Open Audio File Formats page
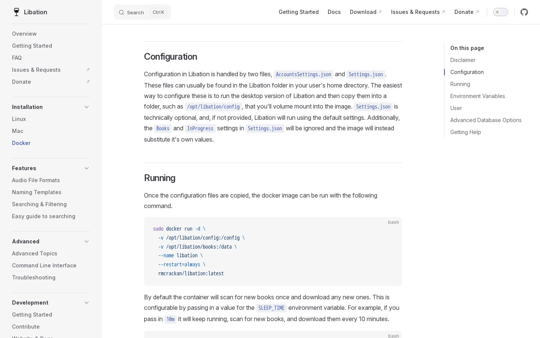This screenshot has height=338, width=540. [x=36, y=180]
